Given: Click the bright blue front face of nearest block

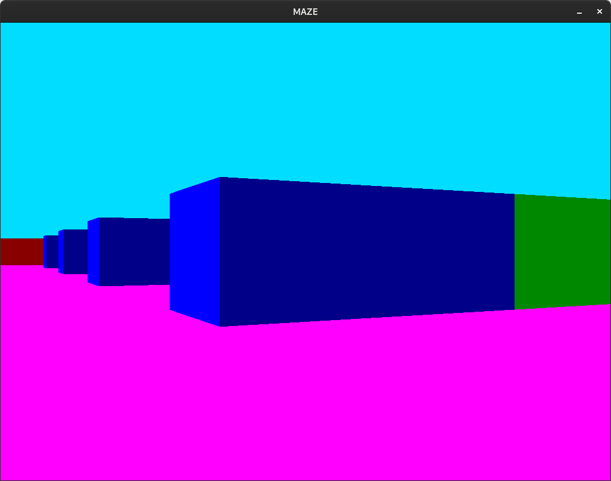Looking at the screenshot, I should click(197, 250).
